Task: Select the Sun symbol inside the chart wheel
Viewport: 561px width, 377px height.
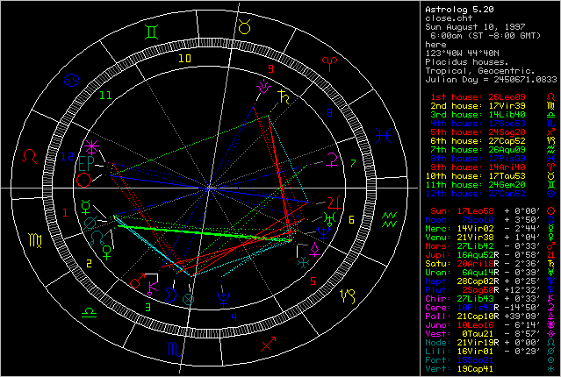Action: (83, 180)
